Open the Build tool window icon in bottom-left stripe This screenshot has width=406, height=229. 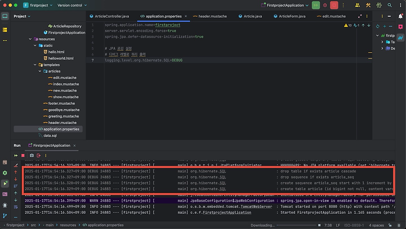[x=5, y=162]
